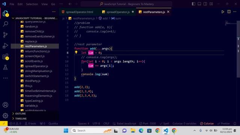Open Visual Studio Code in taskbar

pos(166,130)
